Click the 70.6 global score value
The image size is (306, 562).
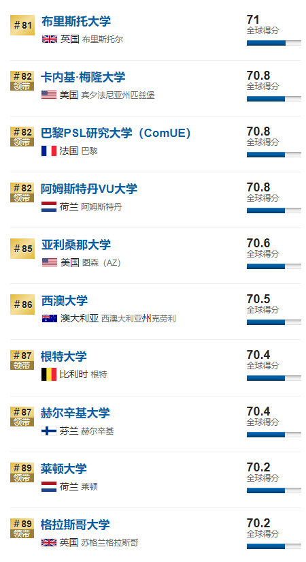[258, 243]
